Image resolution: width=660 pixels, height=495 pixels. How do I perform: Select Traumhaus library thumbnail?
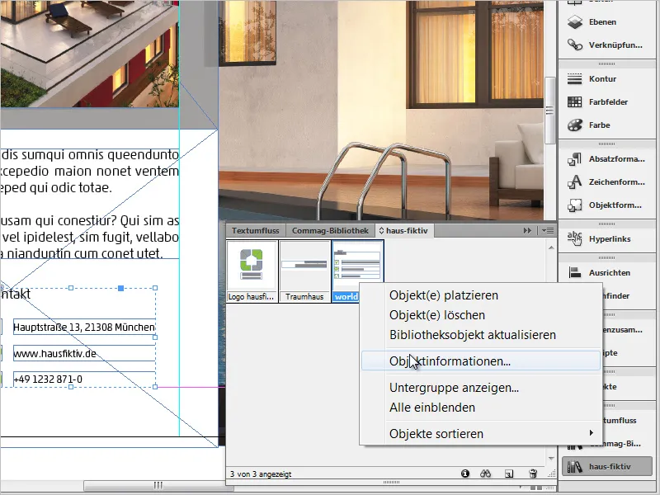coord(304,271)
